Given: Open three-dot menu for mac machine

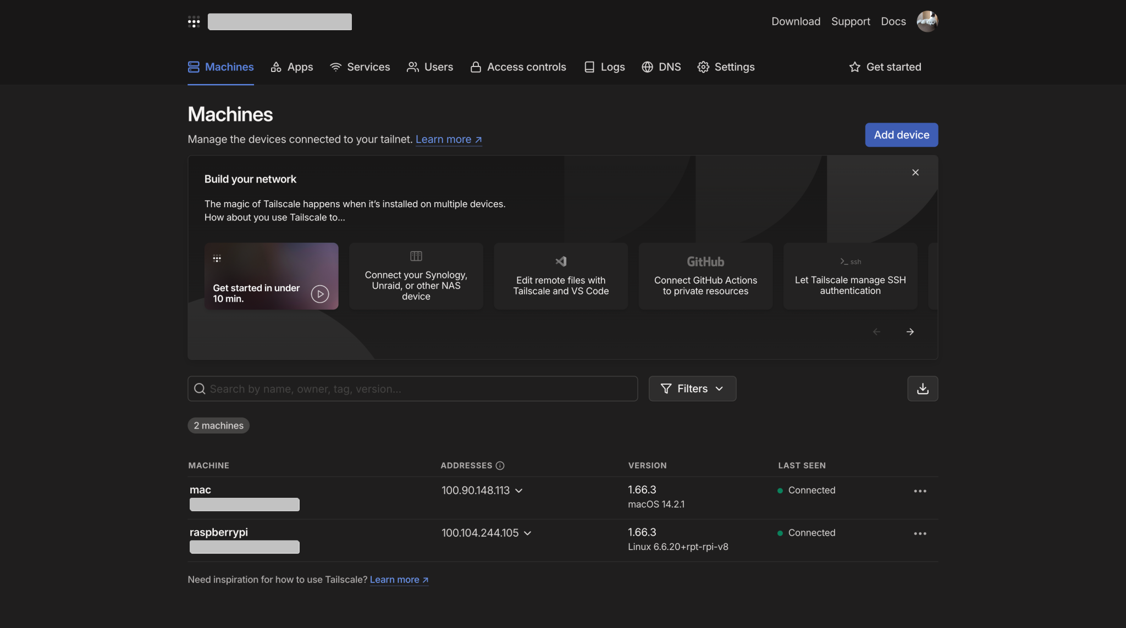Looking at the screenshot, I should (x=920, y=491).
